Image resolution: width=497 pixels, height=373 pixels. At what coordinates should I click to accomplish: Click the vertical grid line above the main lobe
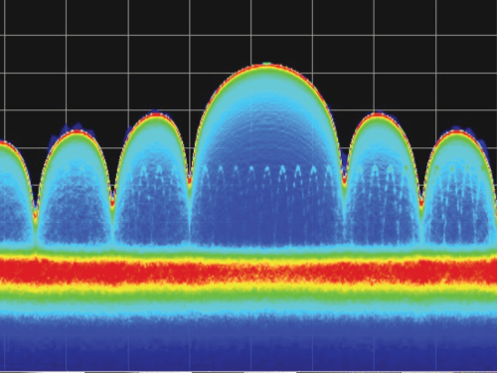click(x=251, y=32)
